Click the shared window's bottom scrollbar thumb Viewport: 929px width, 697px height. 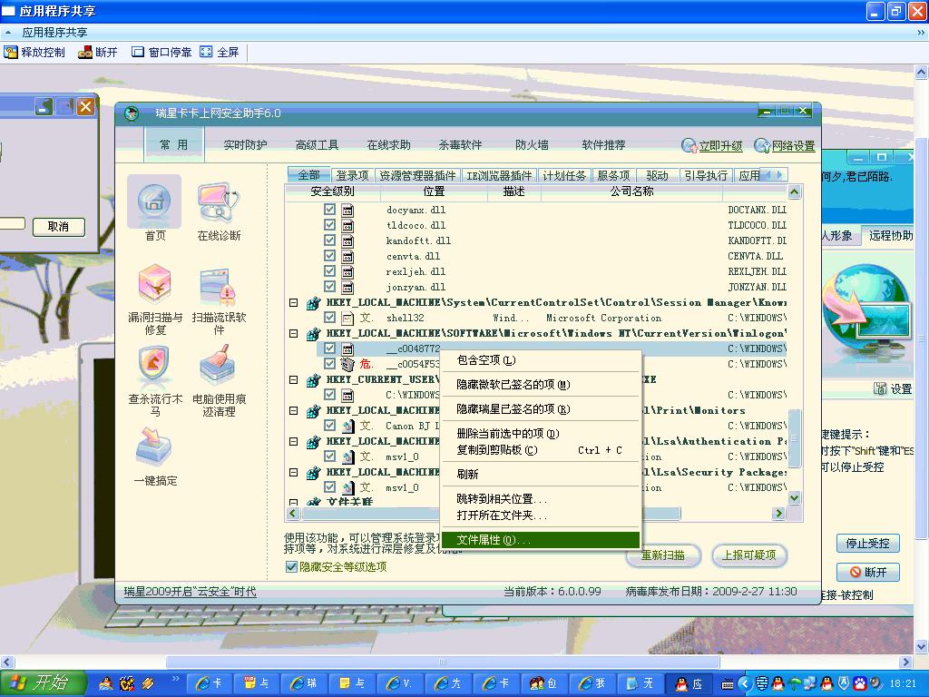click(x=443, y=662)
